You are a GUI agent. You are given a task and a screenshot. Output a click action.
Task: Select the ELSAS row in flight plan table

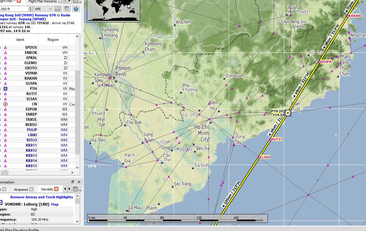[x=38, y=99]
